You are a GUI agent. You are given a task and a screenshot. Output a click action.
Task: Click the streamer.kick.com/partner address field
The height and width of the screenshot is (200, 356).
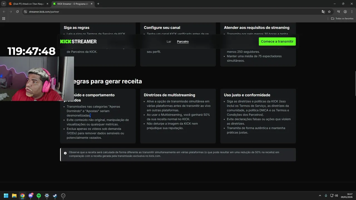pyautogui.click(x=172, y=12)
